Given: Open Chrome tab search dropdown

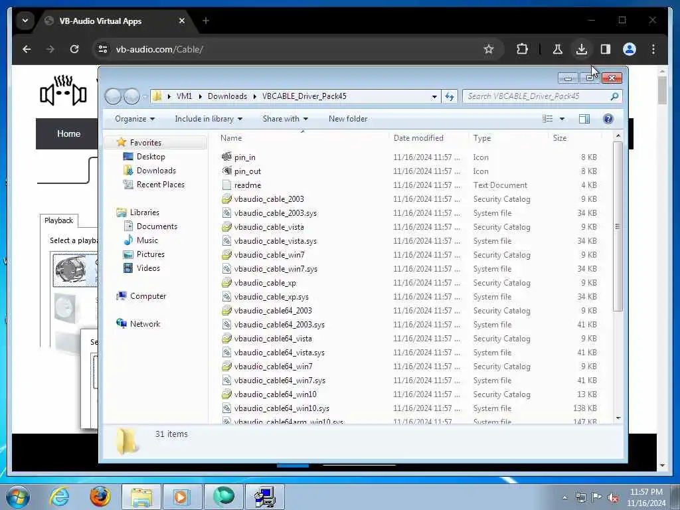Looking at the screenshot, I should point(25,21).
